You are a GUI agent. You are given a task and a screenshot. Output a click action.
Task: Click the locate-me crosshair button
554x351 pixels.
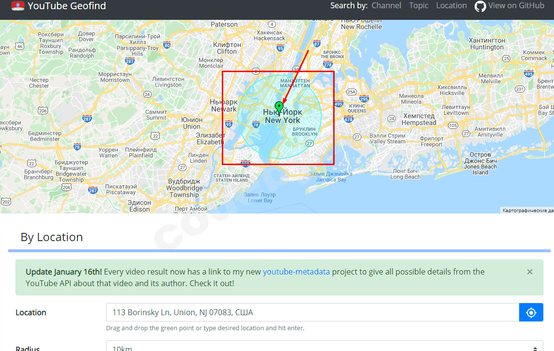tap(531, 312)
